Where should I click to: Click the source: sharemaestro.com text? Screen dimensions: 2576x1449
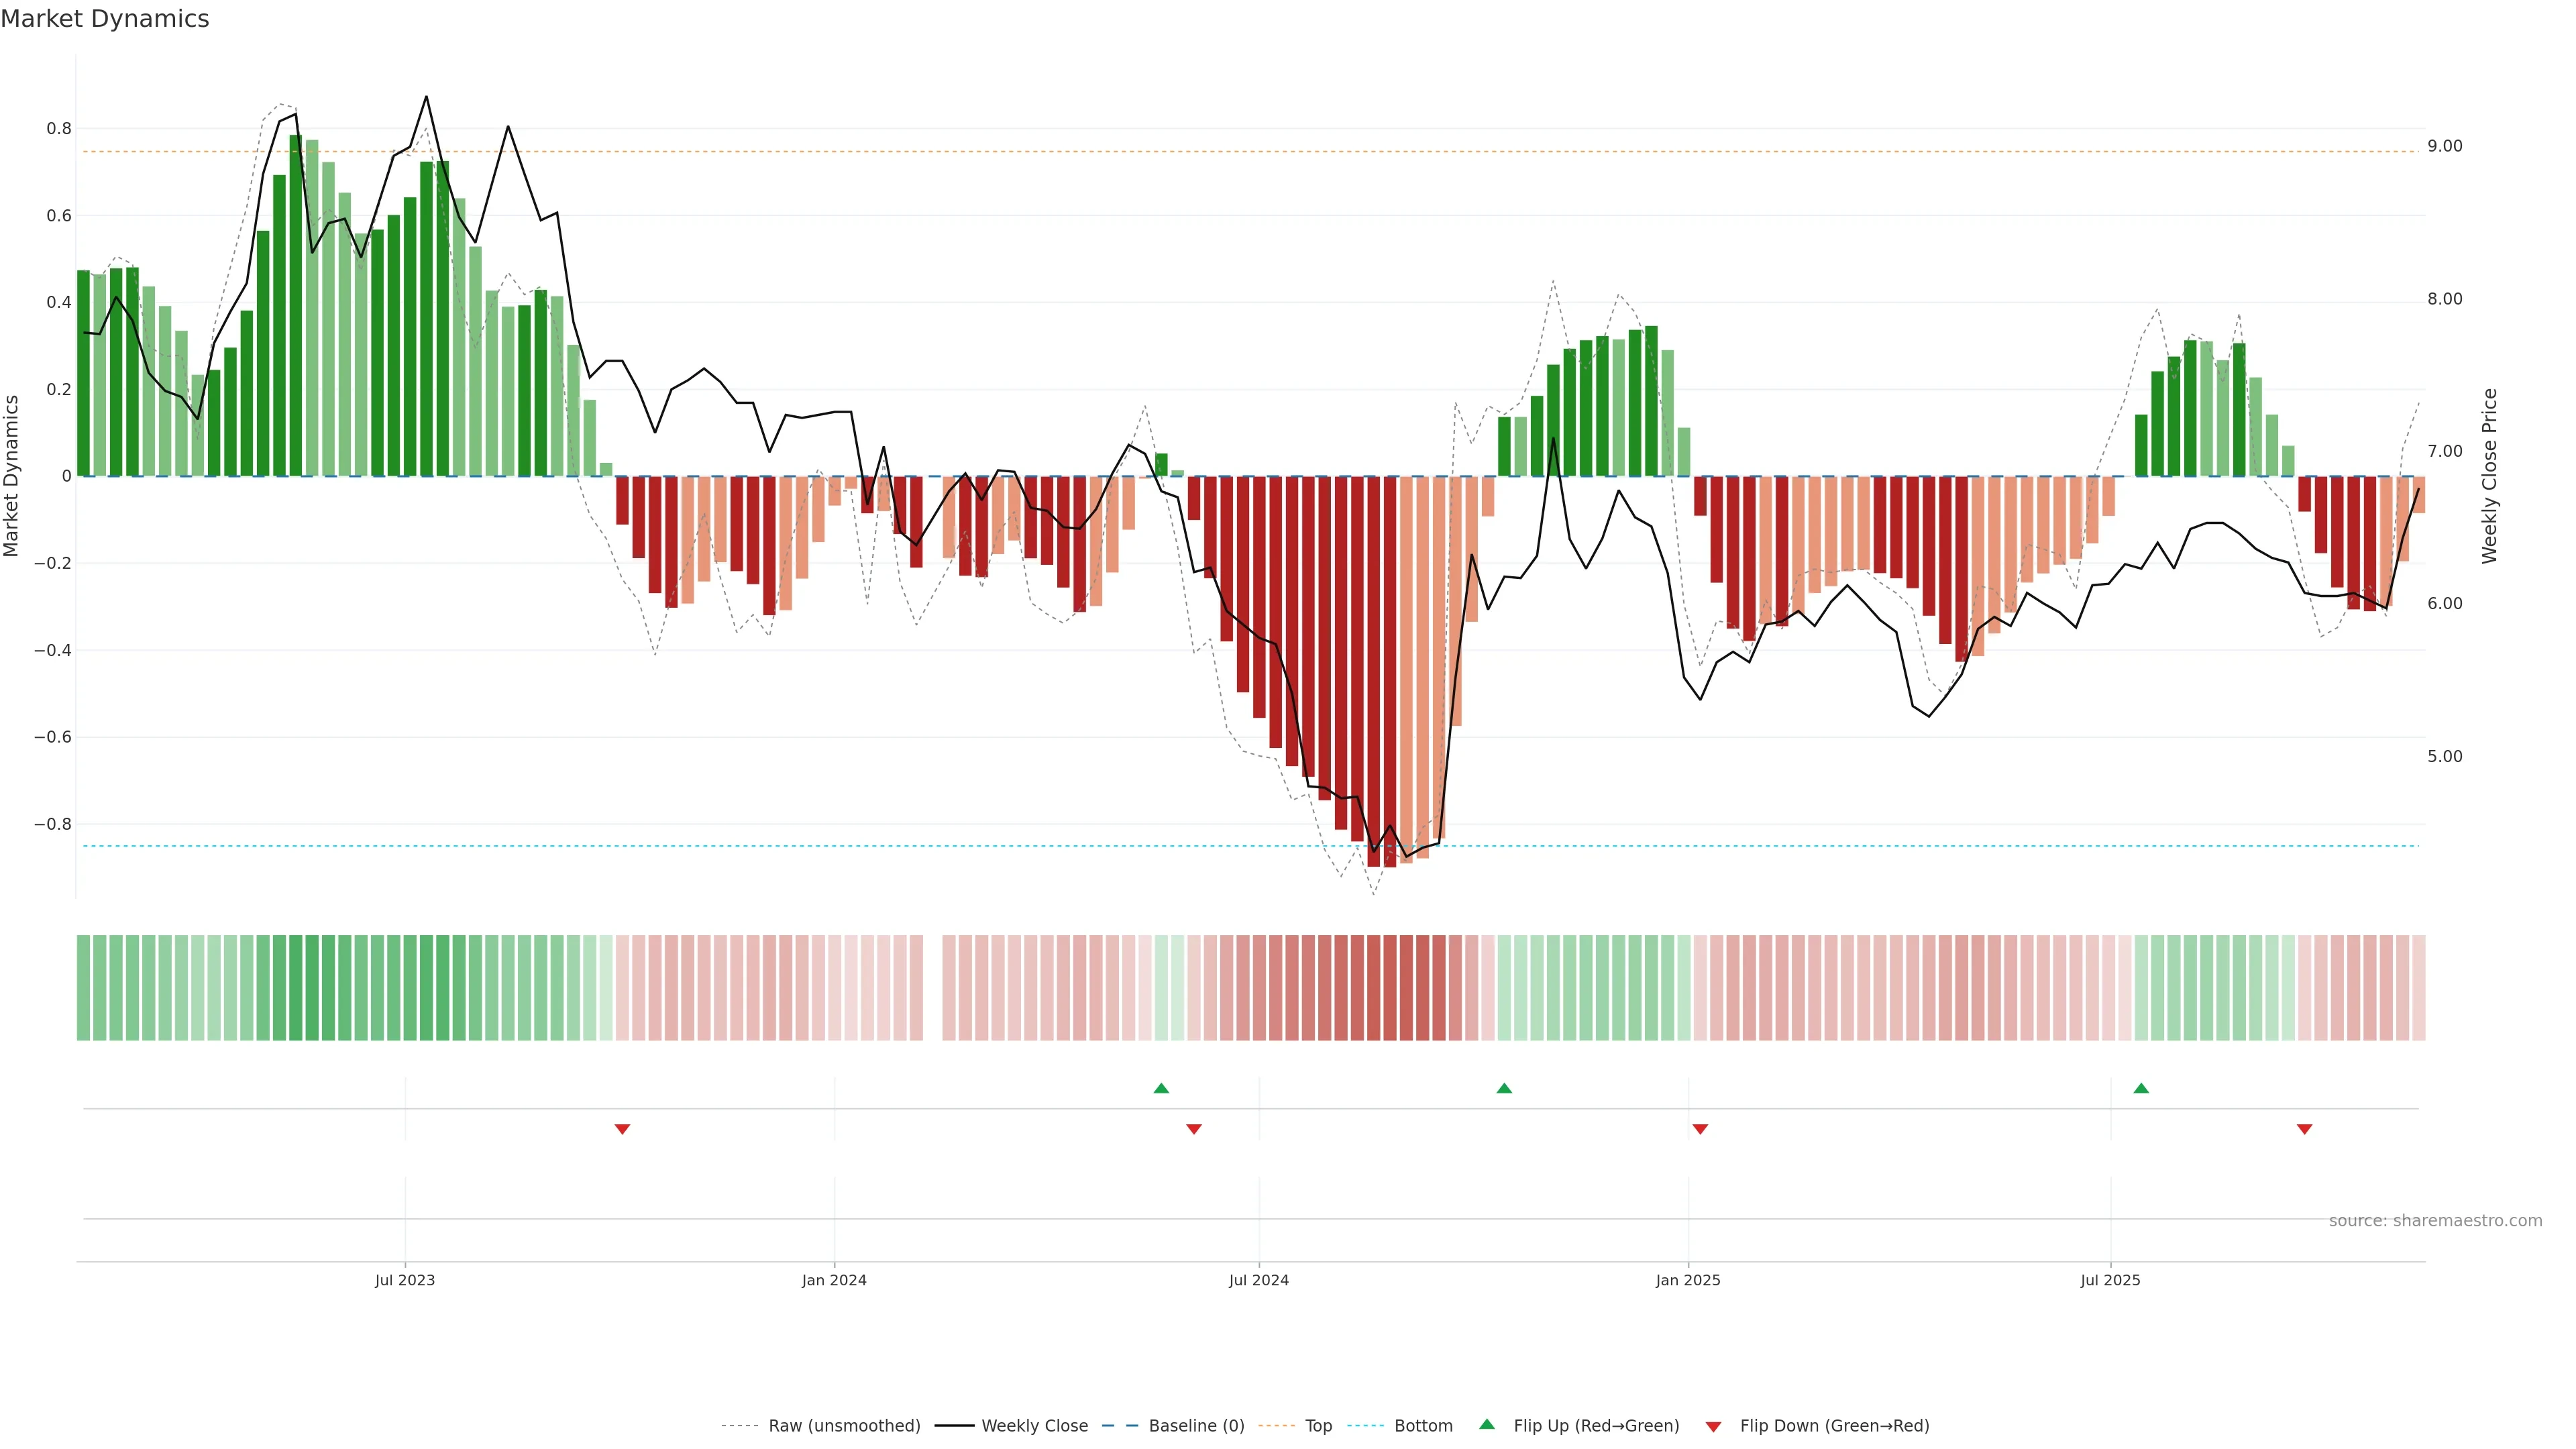pyautogui.click(x=2435, y=1221)
